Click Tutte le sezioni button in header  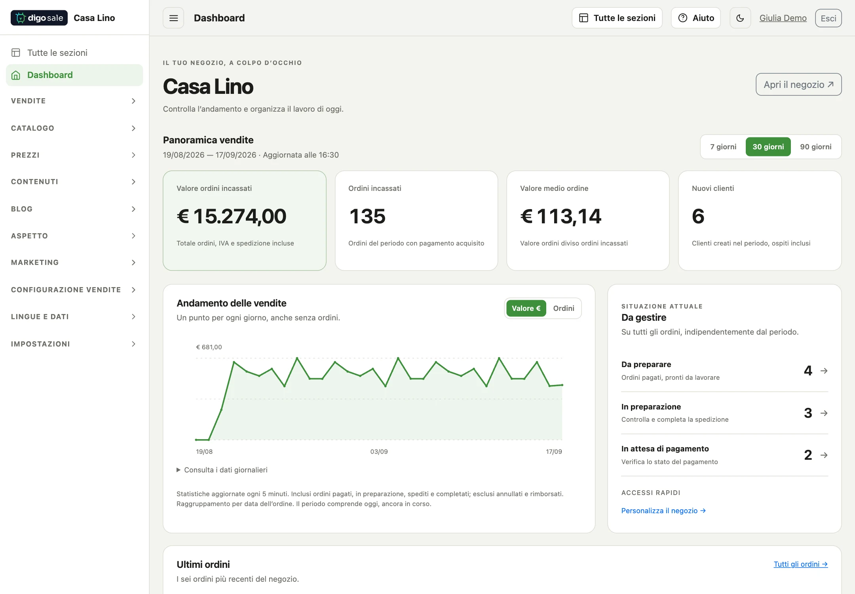click(x=617, y=18)
